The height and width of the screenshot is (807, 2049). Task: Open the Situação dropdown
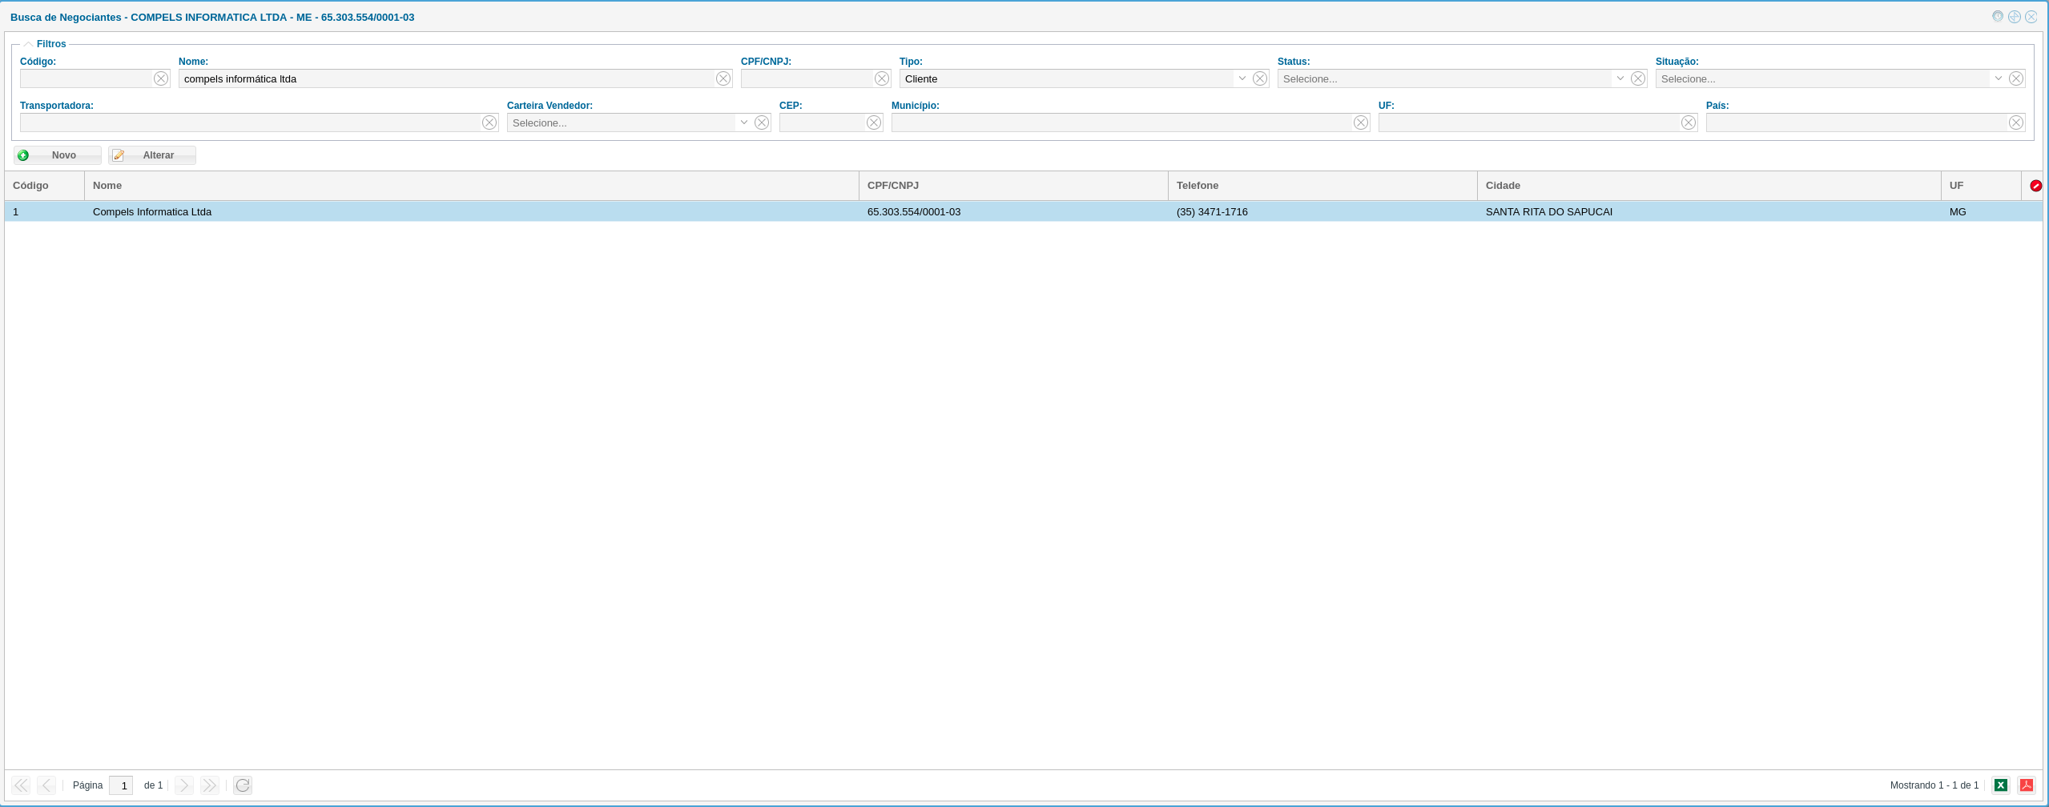coord(1999,78)
